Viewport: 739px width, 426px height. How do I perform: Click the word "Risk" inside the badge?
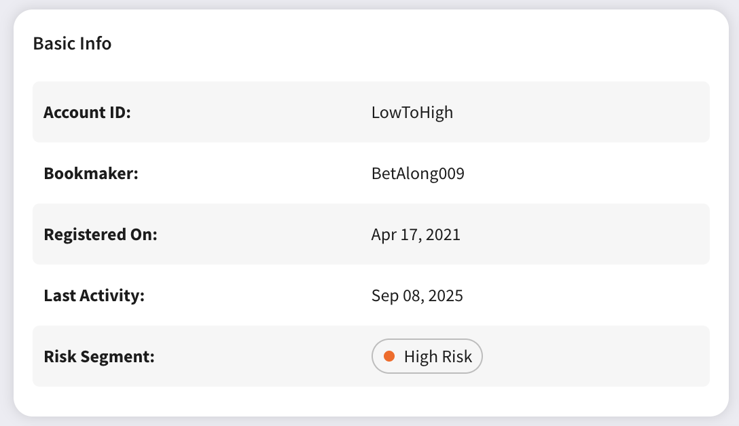point(457,356)
